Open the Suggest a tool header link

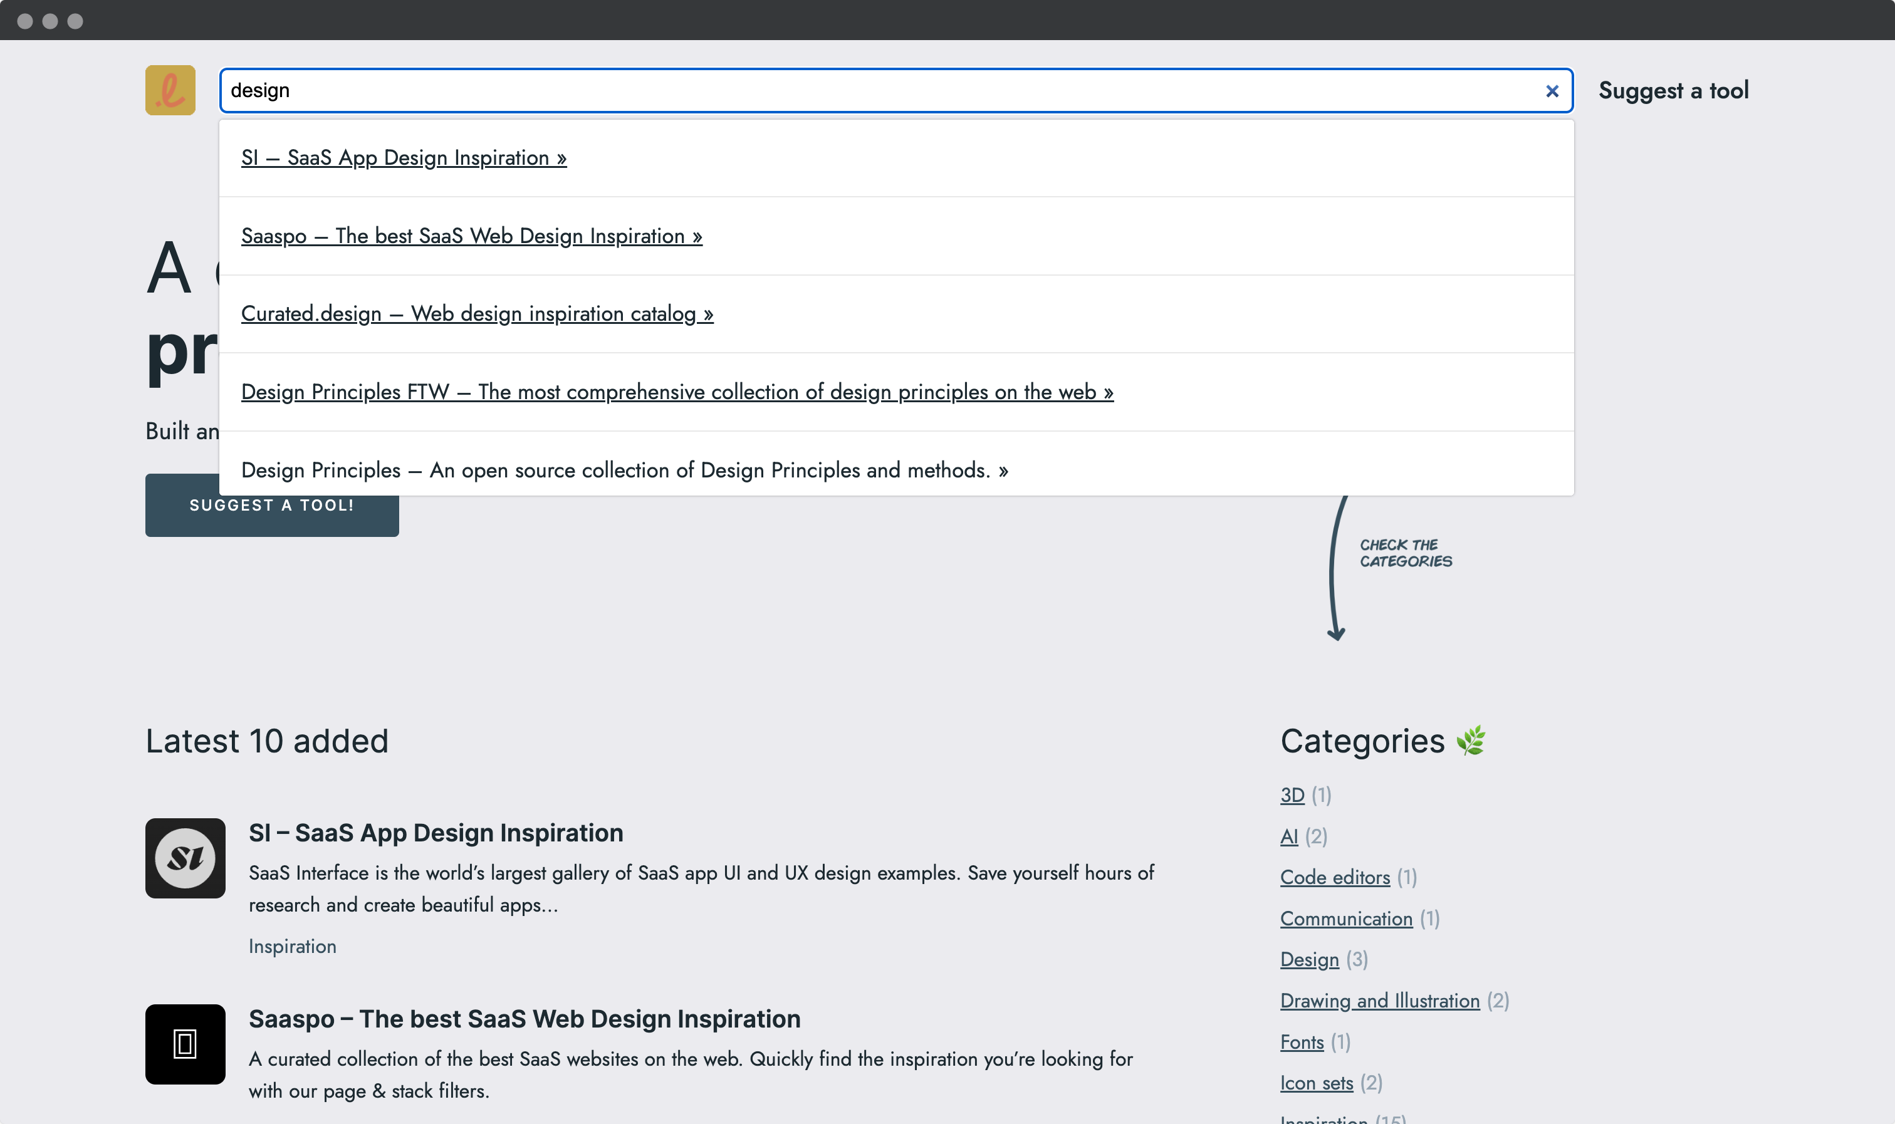tap(1673, 91)
